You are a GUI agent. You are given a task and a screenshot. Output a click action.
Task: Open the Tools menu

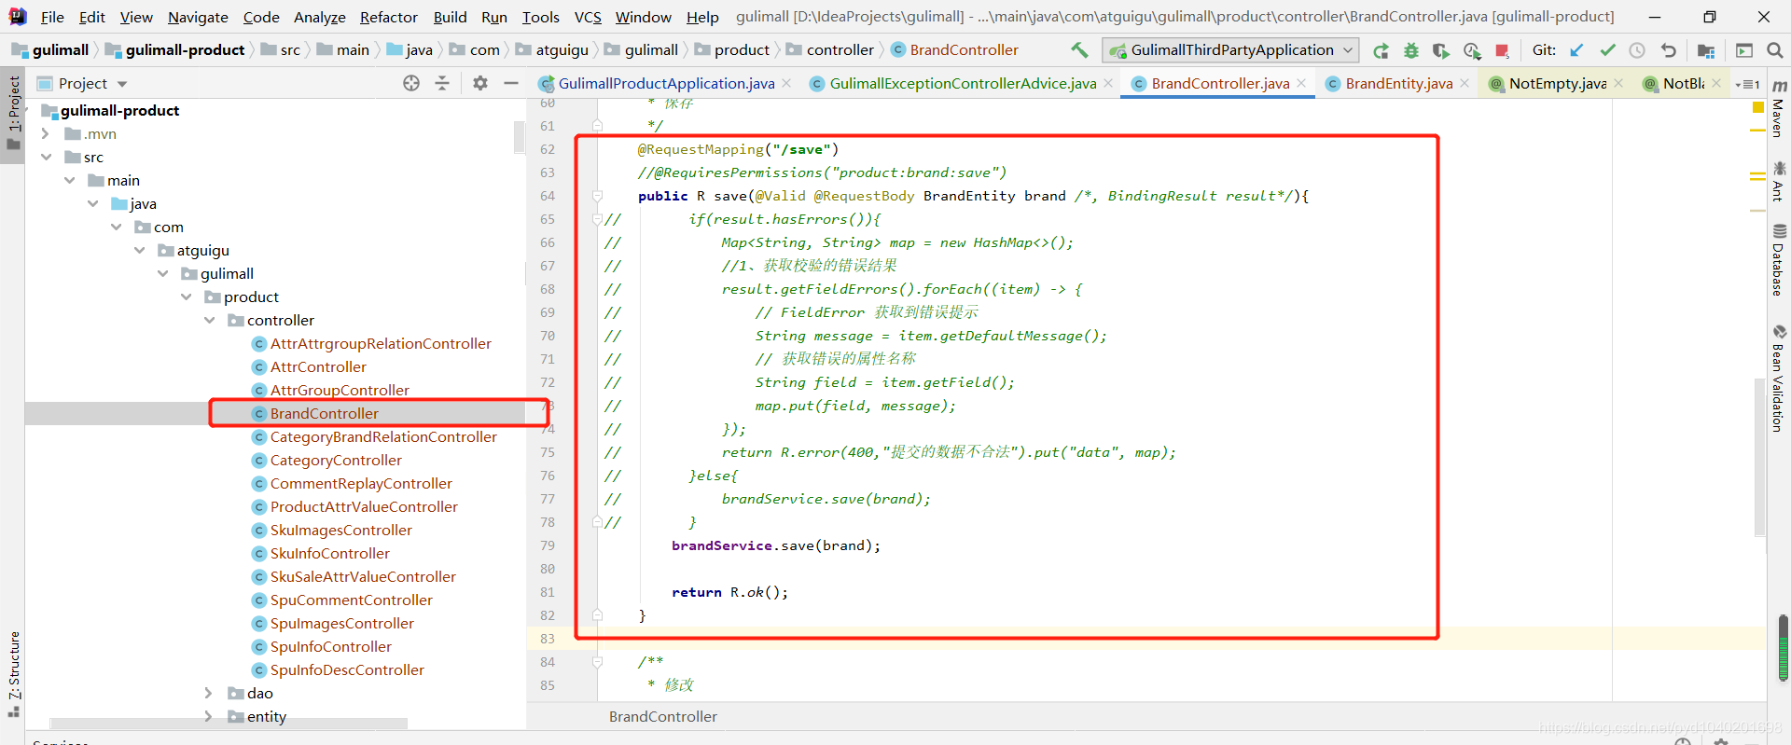click(541, 17)
